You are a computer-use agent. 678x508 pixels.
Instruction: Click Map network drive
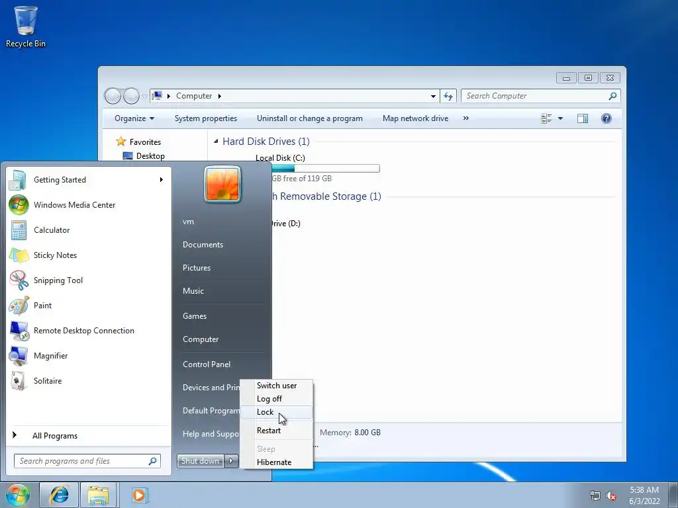click(x=416, y=118)
